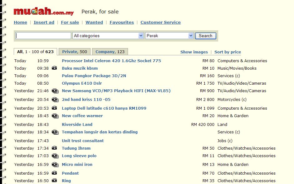This screenshot has height=184, width=294.
Task: Click camera icon beside Laptop Dell latitude listing
Action: pyautogui.click(x=54, y=108)
